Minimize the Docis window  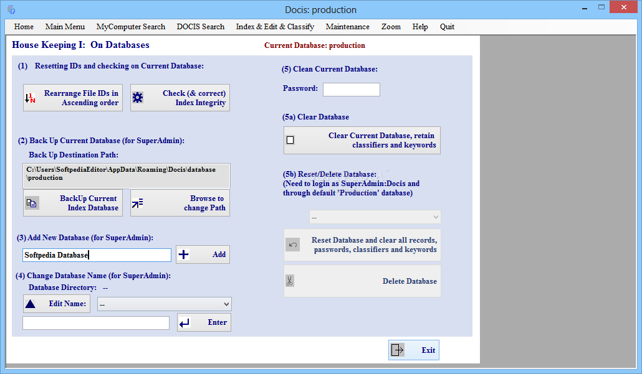click(x=584, y=7)
